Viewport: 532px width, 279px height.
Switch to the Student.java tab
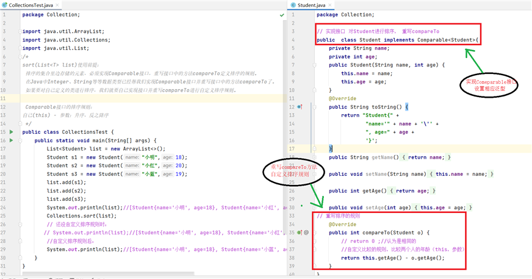coord(312,5)
